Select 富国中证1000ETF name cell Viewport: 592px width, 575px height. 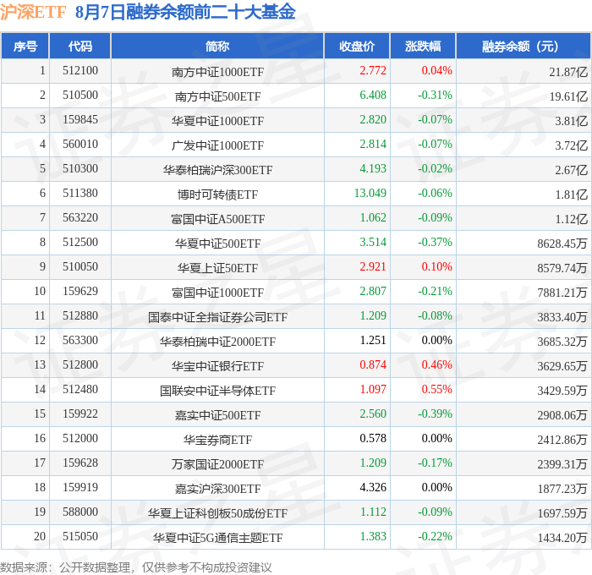[x=217, y=293]
